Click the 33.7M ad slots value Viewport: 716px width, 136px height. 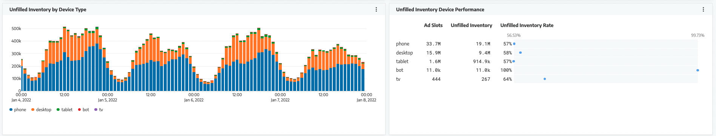tap(433, 44)
